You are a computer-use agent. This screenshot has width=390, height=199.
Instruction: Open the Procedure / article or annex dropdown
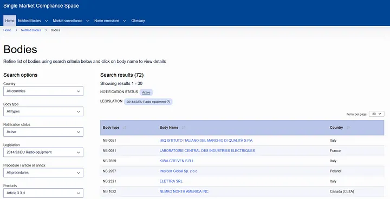(x=43, y=173)
